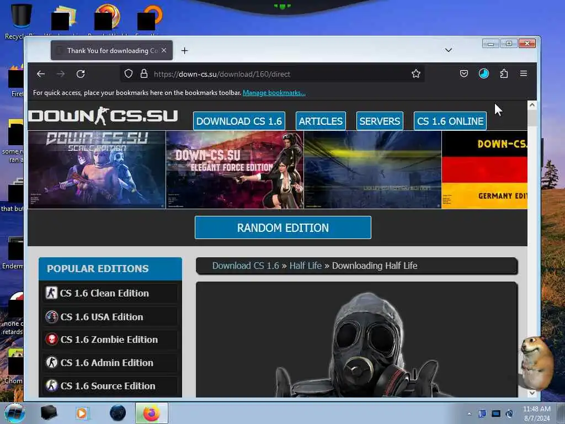Click the DOWN-CS.SU site logo
Image resolution: width=565 pixels, height=424 pixels.
tap(103, 116)
